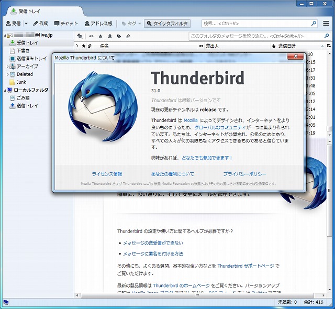Image resolution: width=335 pixels, height=309 pixels.
Task: Open メッセージの送受信ができない help link
Action: click(153, 243)
